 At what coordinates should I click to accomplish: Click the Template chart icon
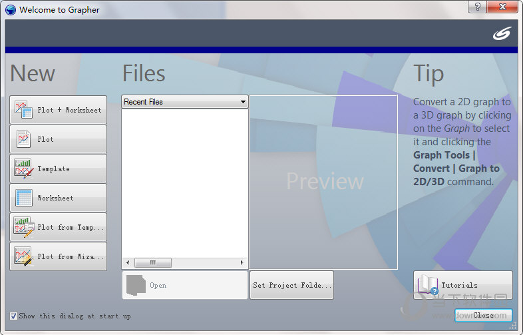(24, 168)
